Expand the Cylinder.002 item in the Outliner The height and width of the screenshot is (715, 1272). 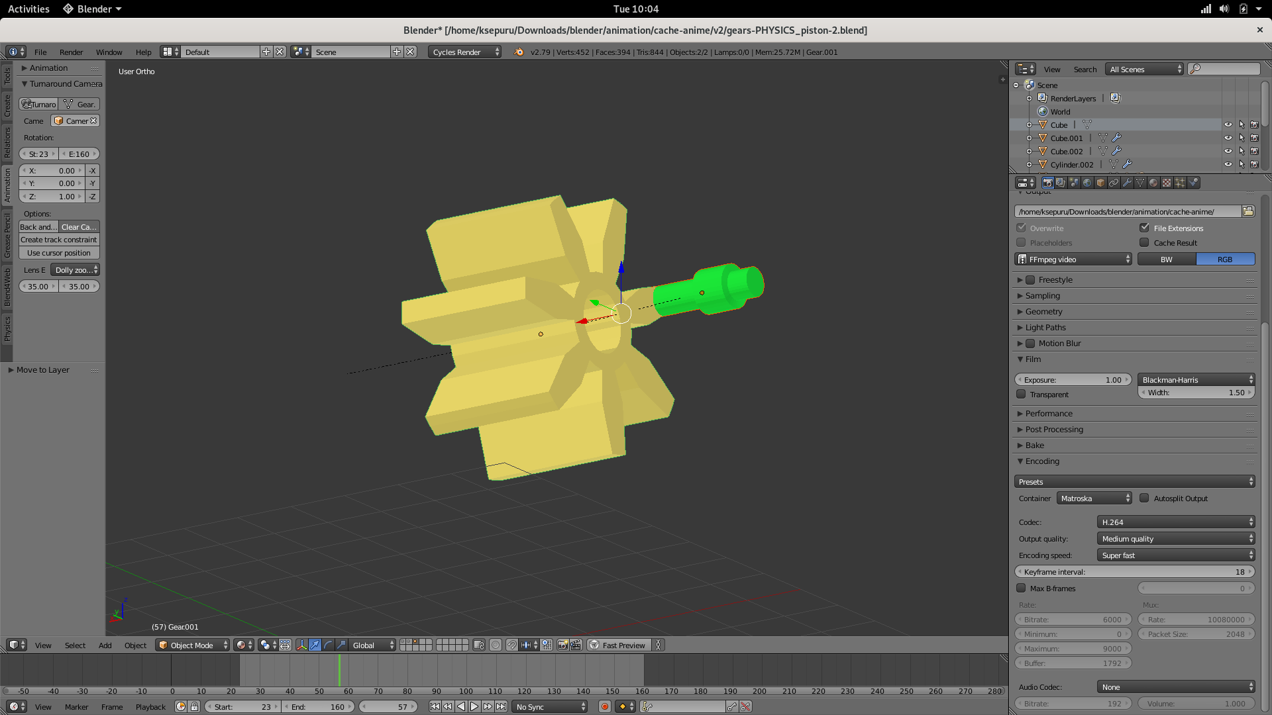pyautogui.click(x=1029, y=165)
